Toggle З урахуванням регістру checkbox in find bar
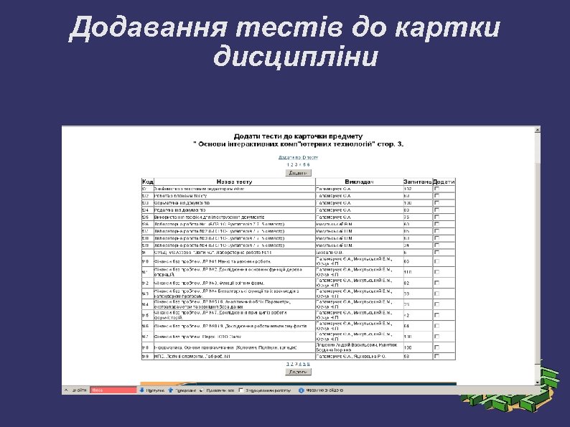The width and height of the screenshot is (570, 427). [240, 390]
